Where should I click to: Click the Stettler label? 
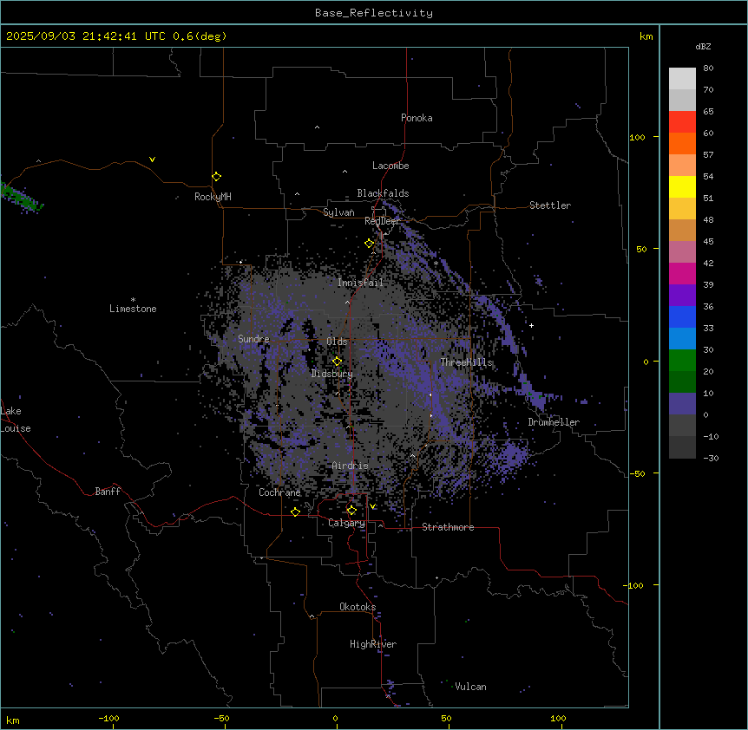coord(550,205)
